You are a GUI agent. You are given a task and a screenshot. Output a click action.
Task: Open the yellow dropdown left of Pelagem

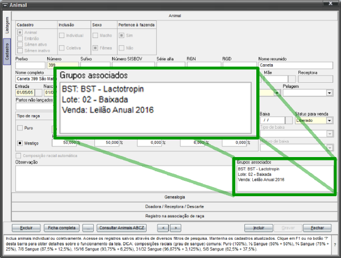point(277,93)
